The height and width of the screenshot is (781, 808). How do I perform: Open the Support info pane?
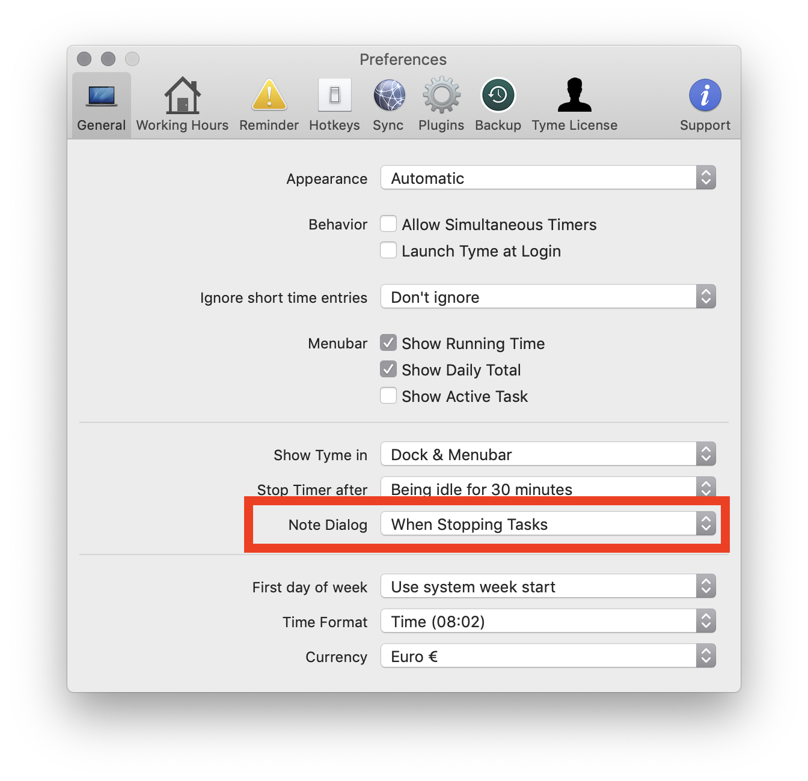click(705, 103)
